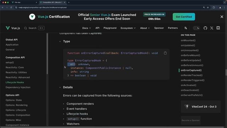Reload the page

coord(11,7)
